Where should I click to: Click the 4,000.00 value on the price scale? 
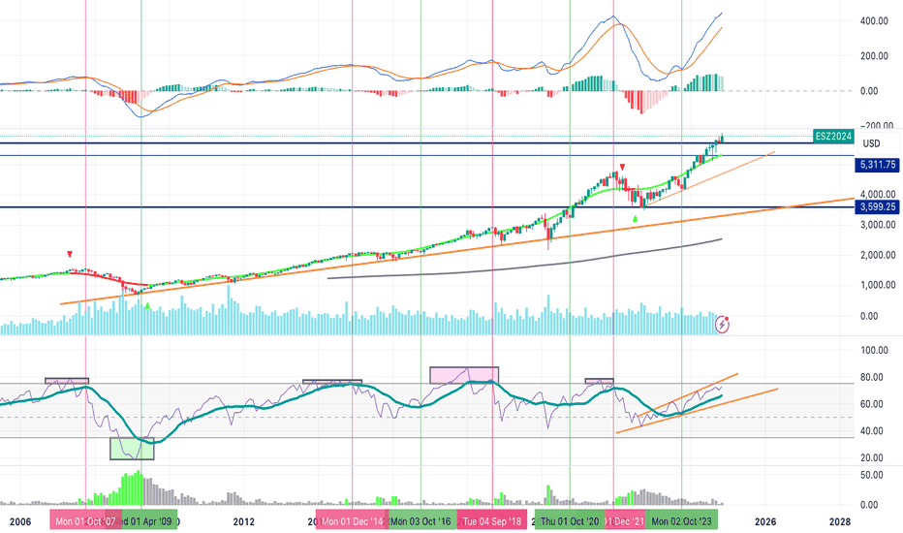click(878, 194)
